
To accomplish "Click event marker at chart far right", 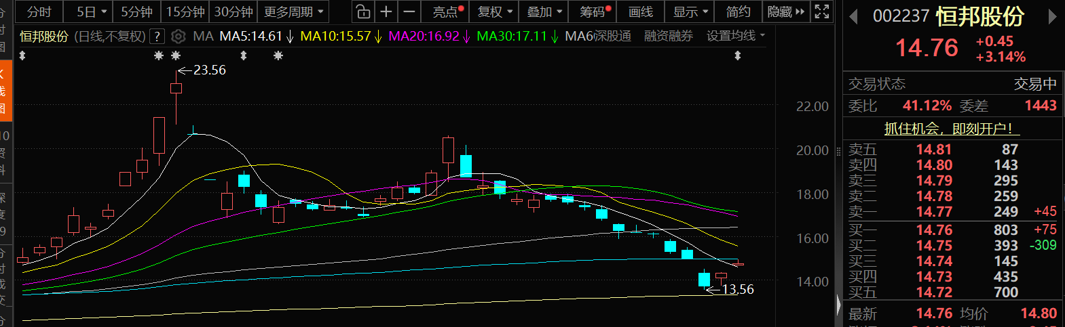I will 738,56.
